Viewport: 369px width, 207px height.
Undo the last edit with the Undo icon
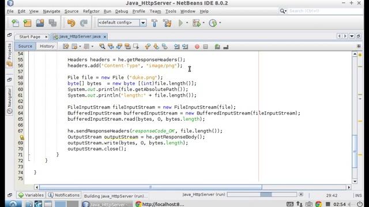click(71, 23)
